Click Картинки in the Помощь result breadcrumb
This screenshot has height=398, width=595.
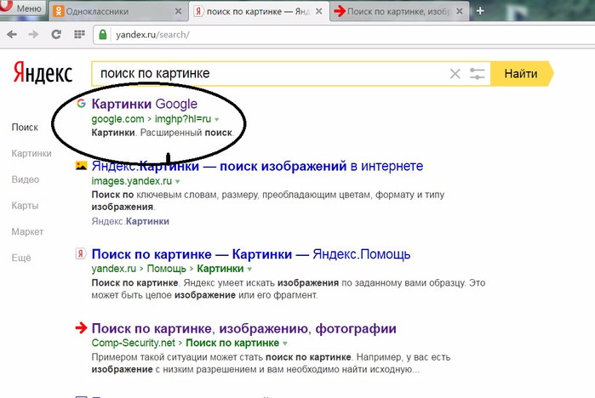coord(220,269)
